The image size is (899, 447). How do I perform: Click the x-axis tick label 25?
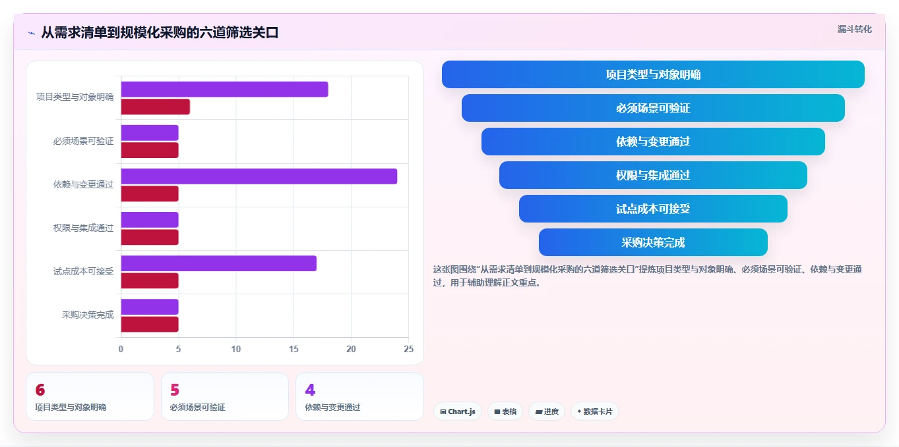(409, 349)
